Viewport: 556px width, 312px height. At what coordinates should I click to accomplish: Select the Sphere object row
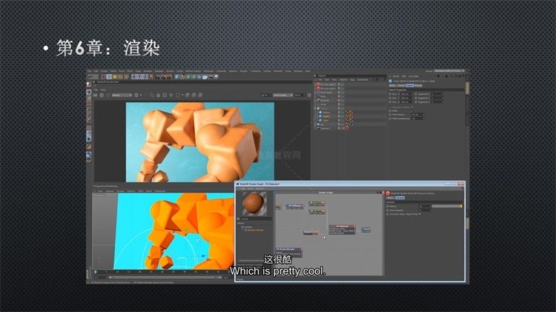point(326,113)
